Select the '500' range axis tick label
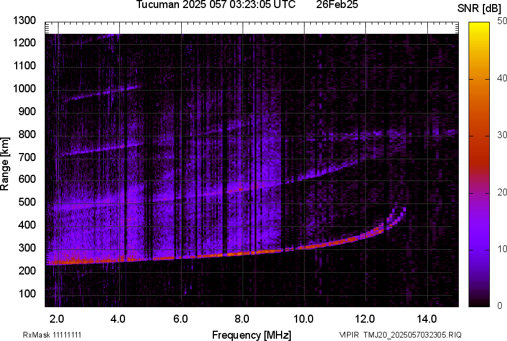Viewport: 507px width, 341px height. [x=29, y=202]
